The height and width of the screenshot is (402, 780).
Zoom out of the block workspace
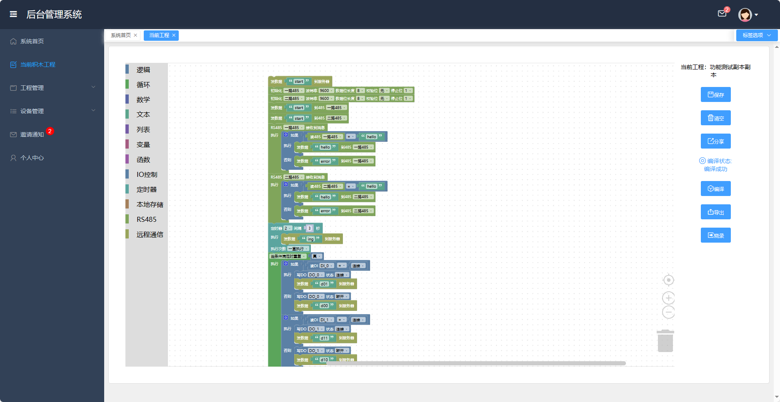coord(668,312)
